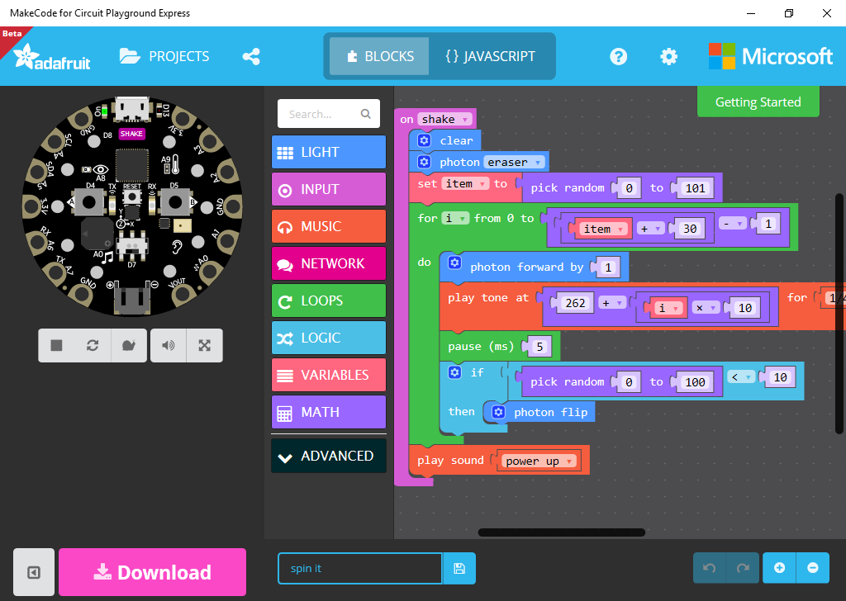Edit the tone frequency value 262
The width and height of the screenshot is (846, 601).
pyautogui.click(x=575, y=303)
